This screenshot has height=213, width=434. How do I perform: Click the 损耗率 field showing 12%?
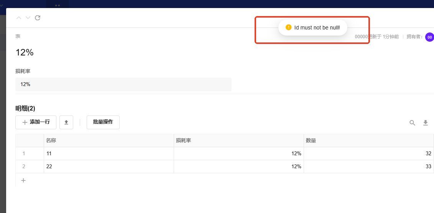click(123, 85)
